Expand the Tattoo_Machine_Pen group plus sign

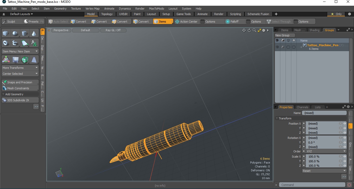[301, 47]
